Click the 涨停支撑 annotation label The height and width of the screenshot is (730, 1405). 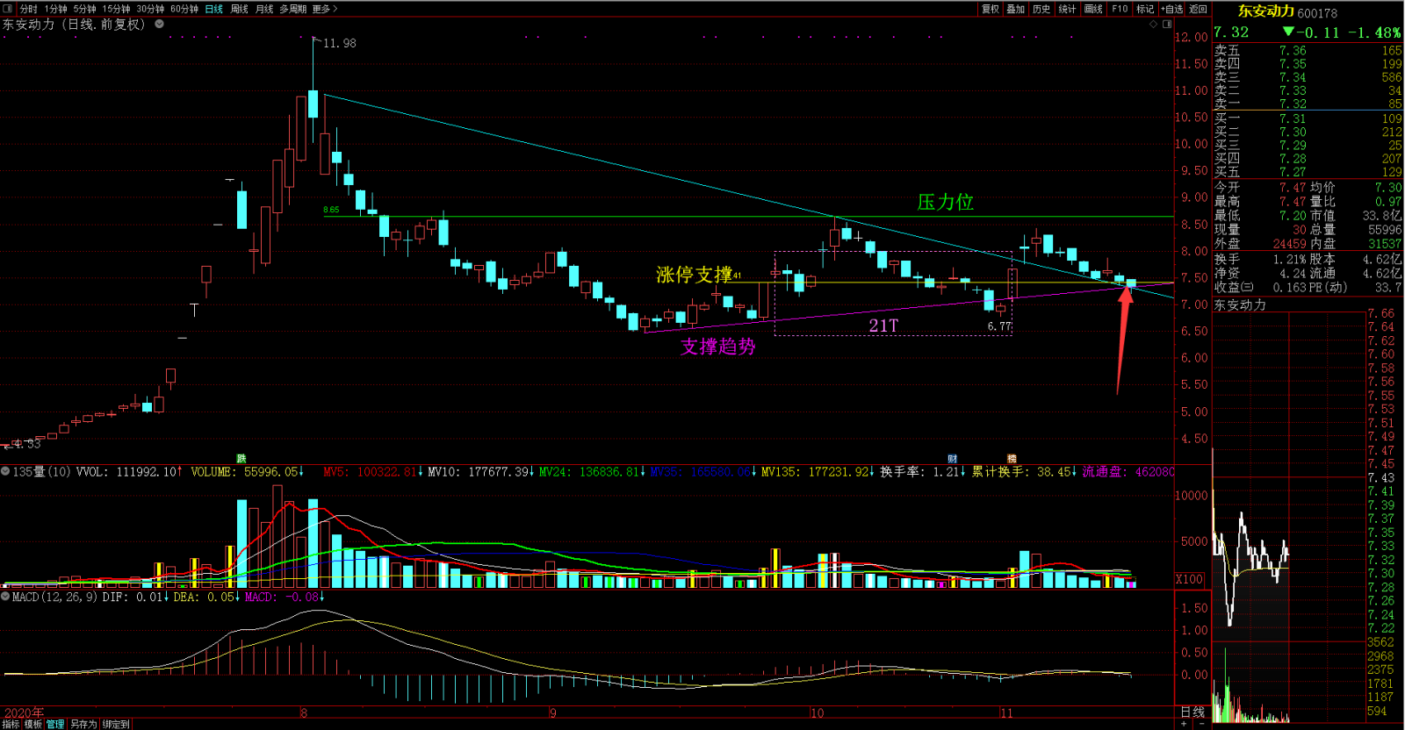tap(694, 275)
